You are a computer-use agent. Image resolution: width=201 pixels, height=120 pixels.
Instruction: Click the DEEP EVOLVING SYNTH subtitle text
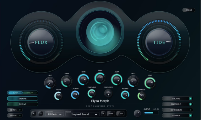[x=100, y=106]
